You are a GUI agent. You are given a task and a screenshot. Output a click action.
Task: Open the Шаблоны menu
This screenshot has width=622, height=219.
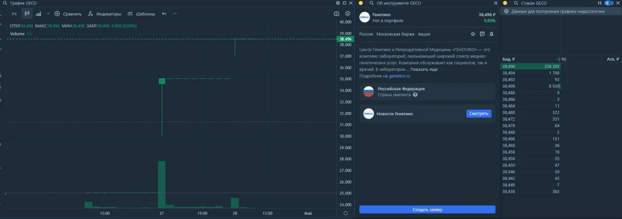[x=141, y=14]
